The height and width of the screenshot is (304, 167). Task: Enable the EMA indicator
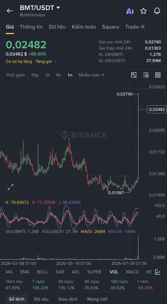pos(25,272)
